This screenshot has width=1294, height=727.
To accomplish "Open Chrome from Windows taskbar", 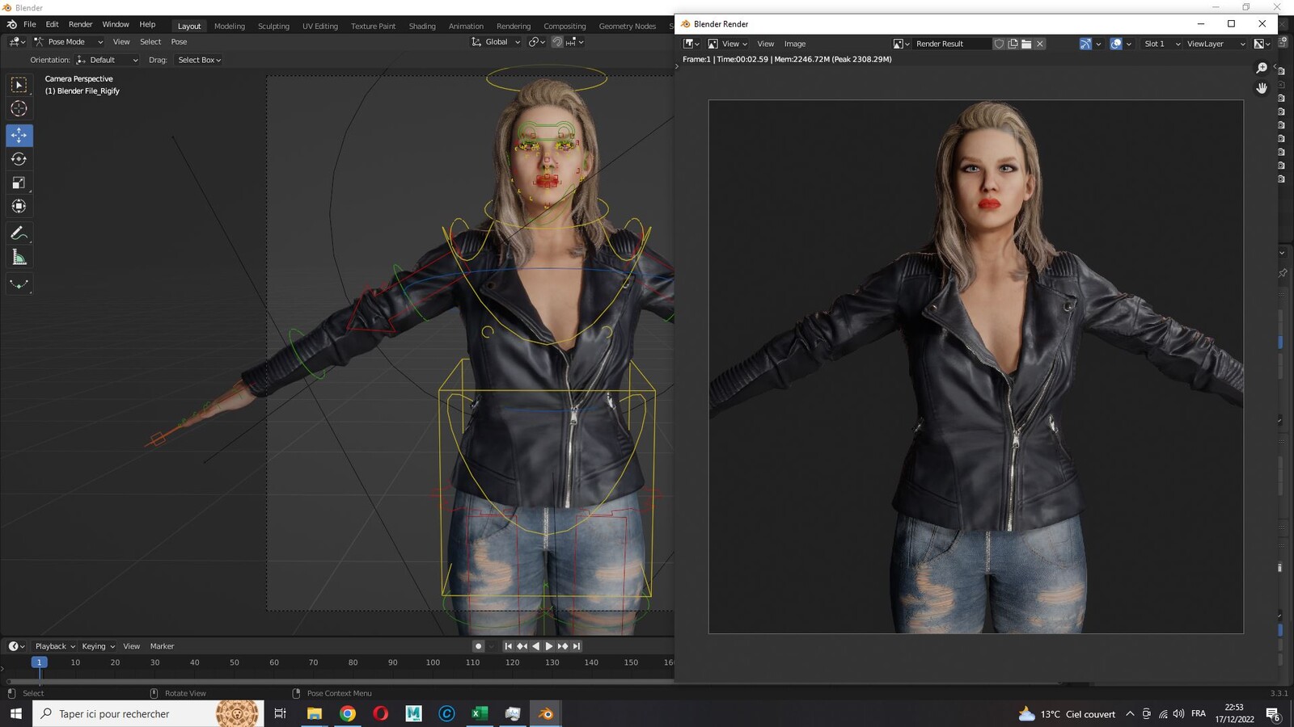I will tap(348, 713).
